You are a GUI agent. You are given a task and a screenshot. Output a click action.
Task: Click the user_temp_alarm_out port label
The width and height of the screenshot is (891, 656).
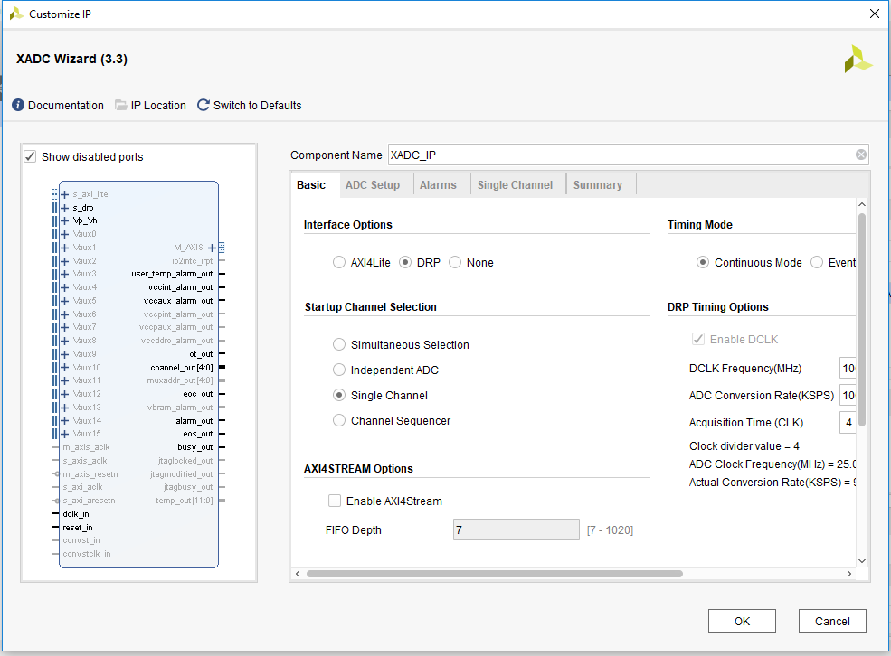point(172,274)
